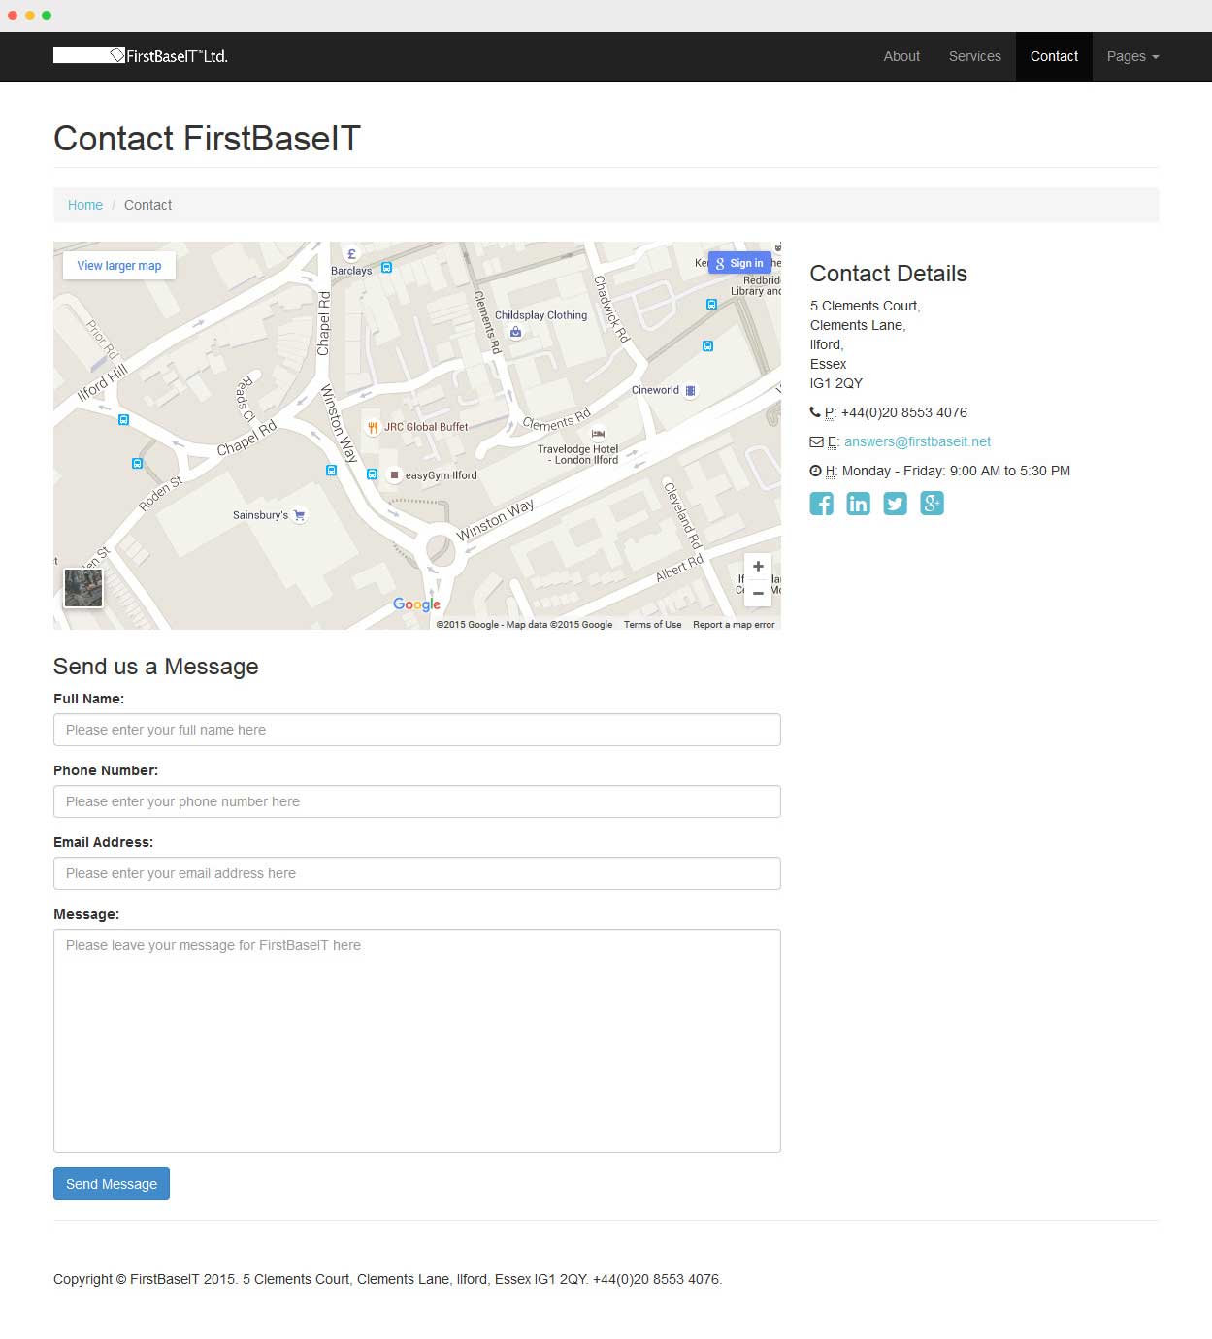1212x1339 pixels.
Task: Select the Contact nav item
Action: pyautogui.click(x=1054, y=56)
